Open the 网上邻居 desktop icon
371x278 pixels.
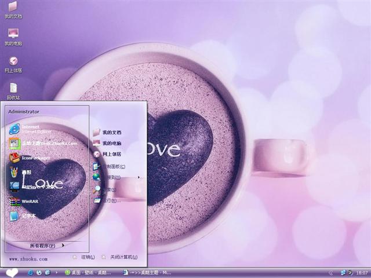pos(13,64)
